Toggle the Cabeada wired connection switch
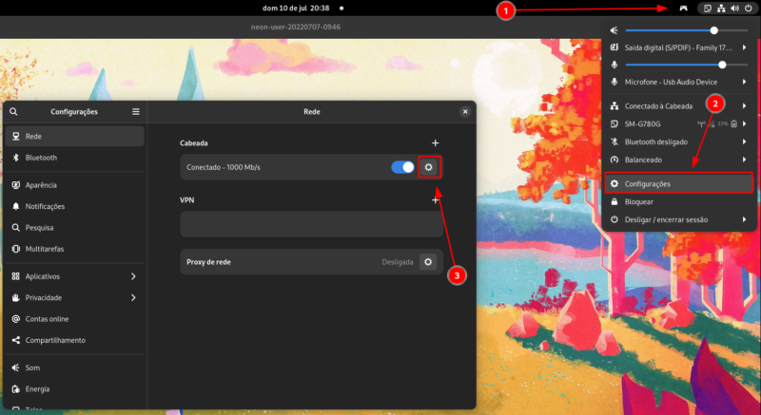Image resolution: width=761 pixels, height=415 pixels. click(402, 167)
